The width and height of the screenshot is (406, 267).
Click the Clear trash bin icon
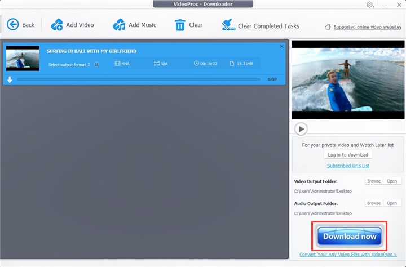(180, 25)
